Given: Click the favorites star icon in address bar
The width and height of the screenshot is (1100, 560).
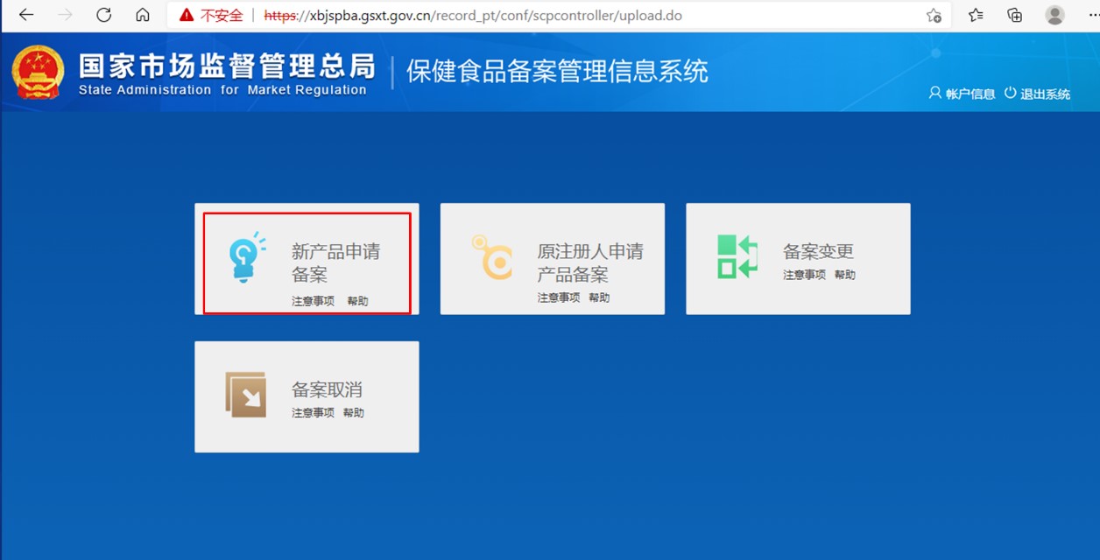Looking at the screenshot, I should pos(934,15).
